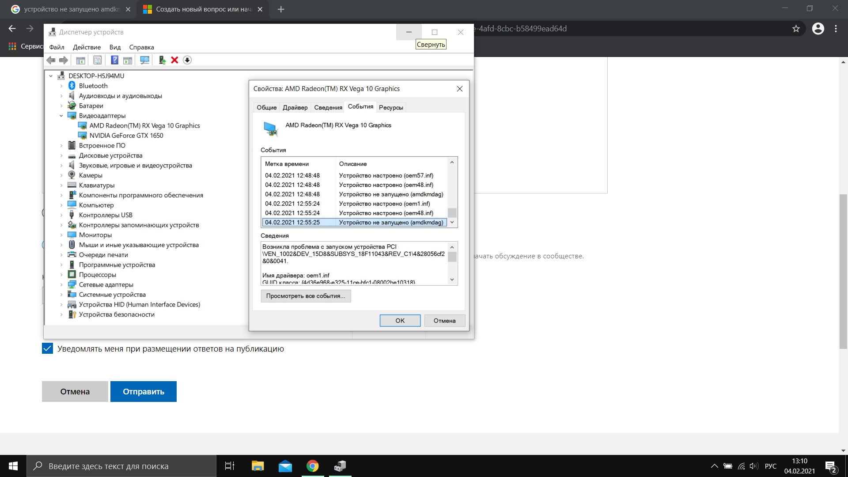Select AMD Radeon RX Vega 10 in tree

tap(144, 125)
